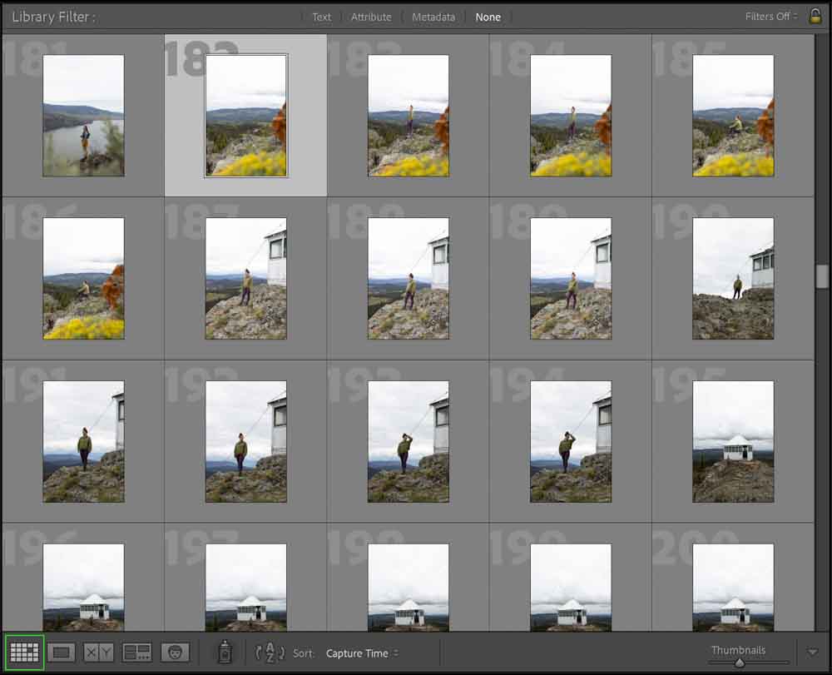The height and width of the screenshot is (675, 832).
Task: Select photo 181 with lake view
Action: [83, 116]
